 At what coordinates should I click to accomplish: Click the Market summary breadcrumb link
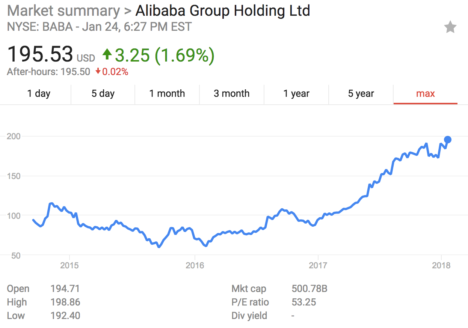click(x=63, y=11)
